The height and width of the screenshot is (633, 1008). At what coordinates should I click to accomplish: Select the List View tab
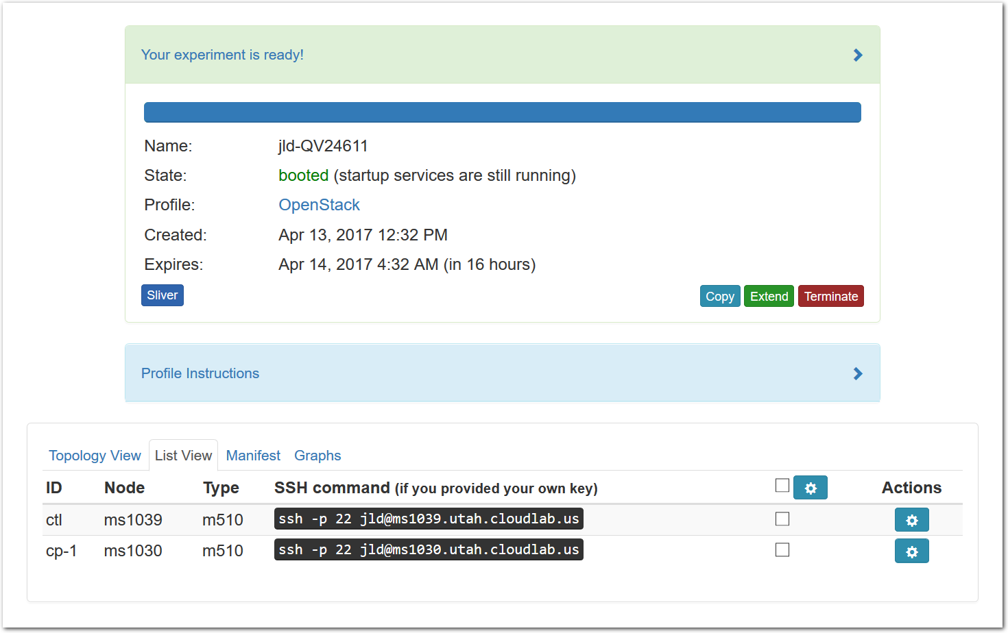(x=183, y=456)
